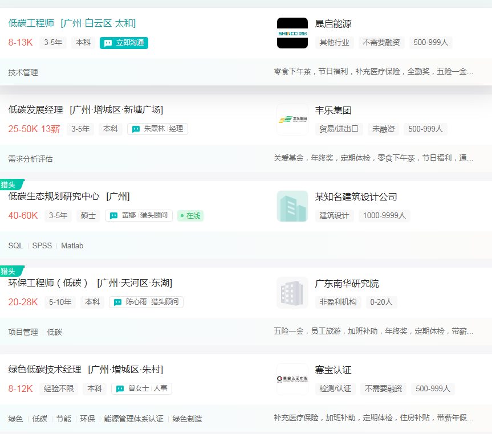Screen dimensions: 492x434
Task: Open the 低碳发展经理 job posting
Action: [x=36, y=110]
